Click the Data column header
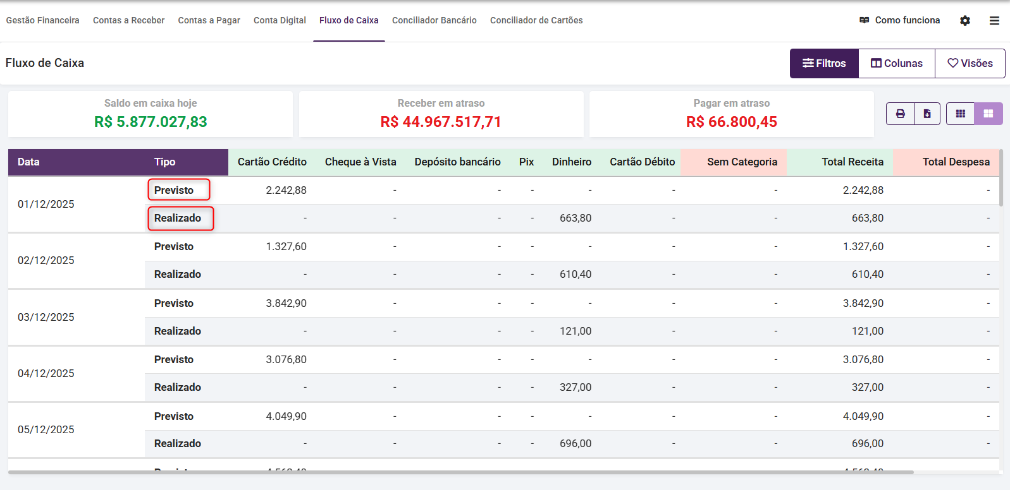Viewport: 1010px width, 490px height. [28, 162]
